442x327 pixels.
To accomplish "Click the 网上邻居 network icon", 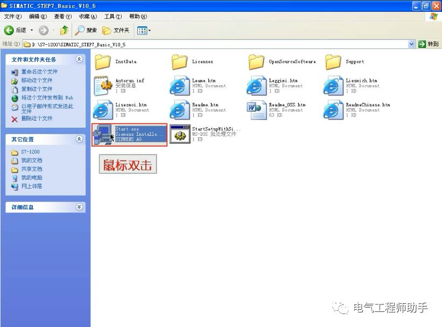I will coord(15,186).
